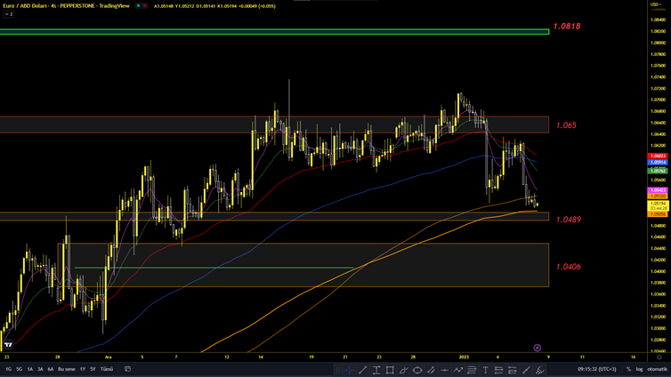Image resolution: width=671 pixels, height=377 pixels.
Task: Set range to 6A
Action: click(x=51, y=369)
